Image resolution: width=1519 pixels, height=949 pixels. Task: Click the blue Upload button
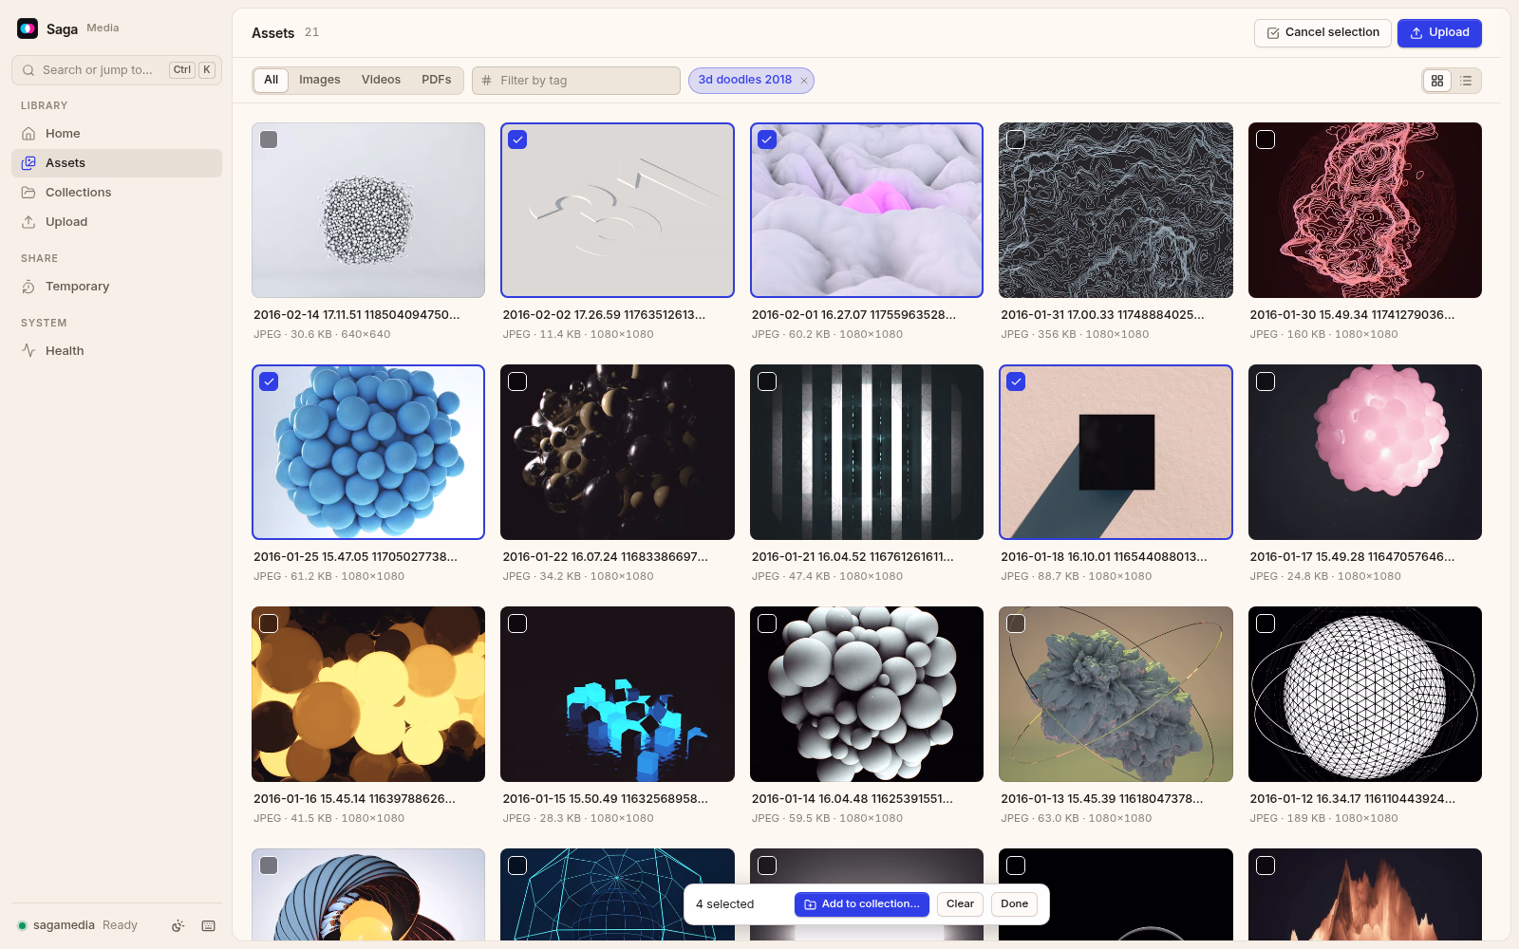pos(1439,33)
